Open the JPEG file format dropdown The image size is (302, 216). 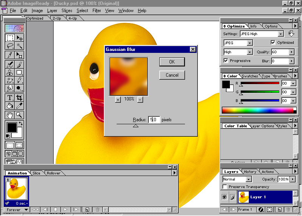(x=250, y=43)
